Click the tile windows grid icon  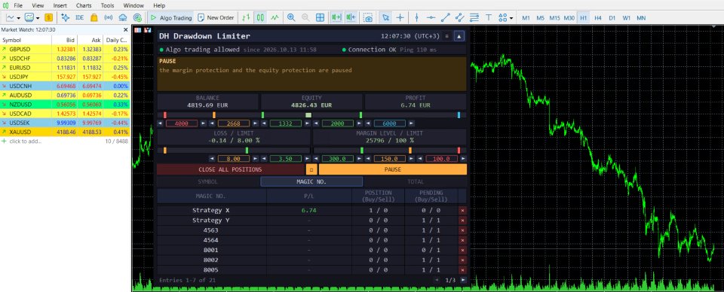click(x=320, y=17)
